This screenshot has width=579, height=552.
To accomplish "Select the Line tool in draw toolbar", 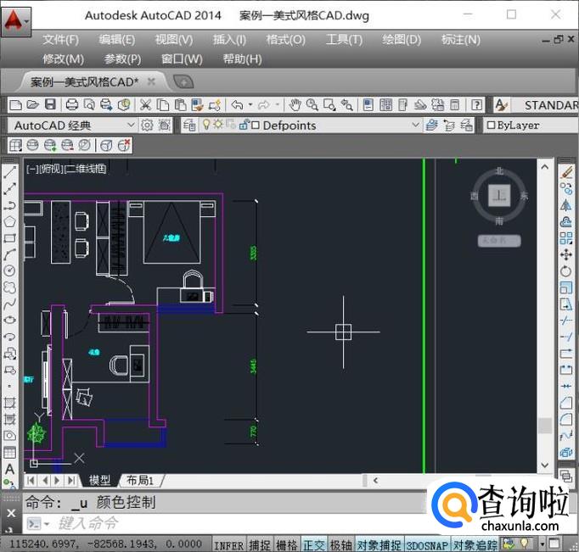I will click(x=10, y=172).
